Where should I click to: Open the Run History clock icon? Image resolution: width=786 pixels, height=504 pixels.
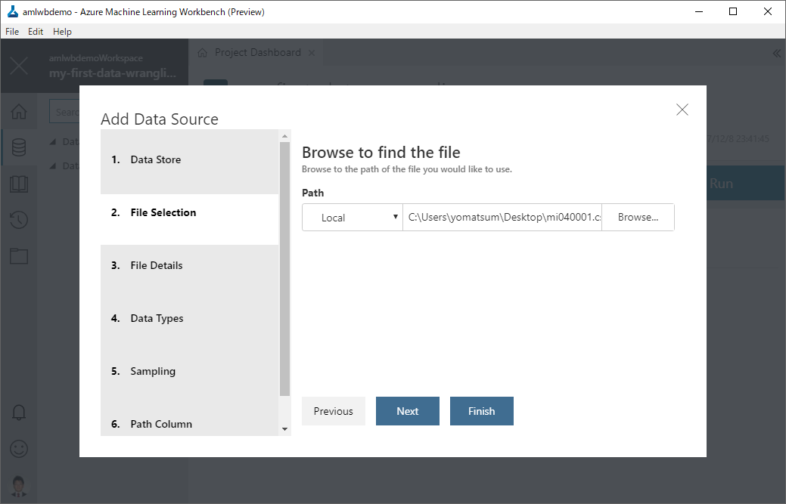pyautogui.click(x=19, y=220)
